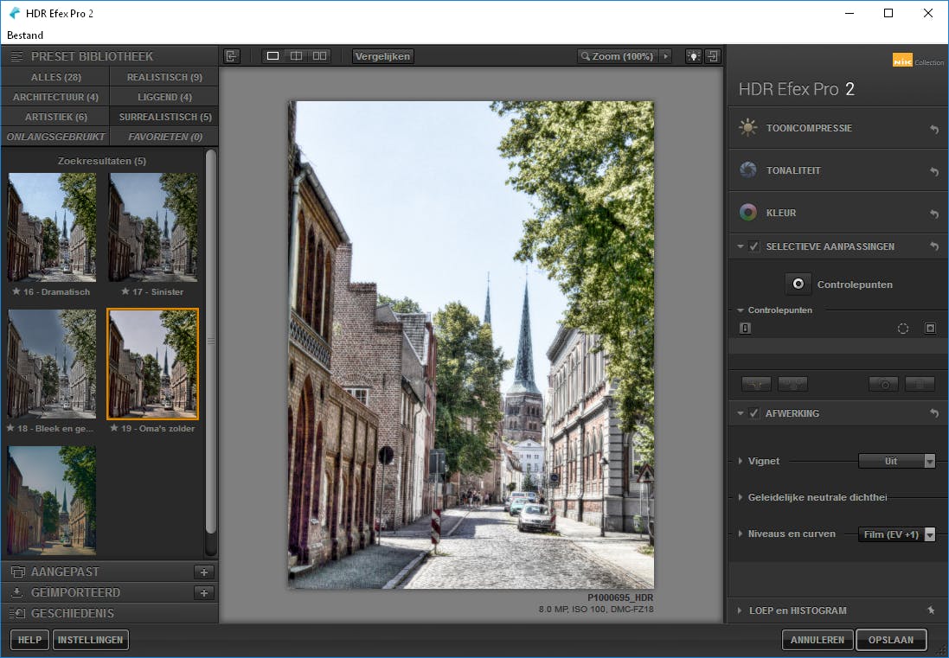Image resolution: width=949 pixels, height=658 pixels.
Task: Hide the left preset panel with the toolbar arrow icon
Action: point(232,56)
